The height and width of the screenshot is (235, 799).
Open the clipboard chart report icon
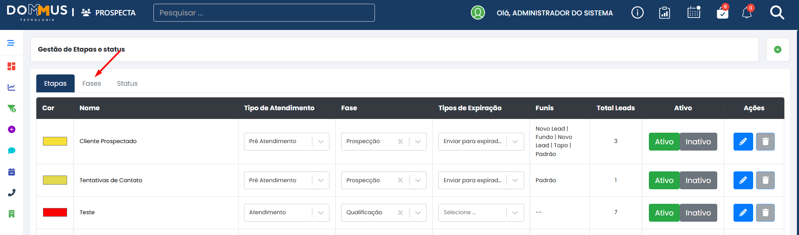pyautogui.click(x=664, y=13)
